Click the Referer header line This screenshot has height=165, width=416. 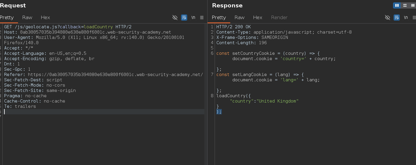click(x=103, y=75)
